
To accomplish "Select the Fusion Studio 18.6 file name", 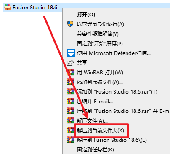I will [x=35, y=7].
